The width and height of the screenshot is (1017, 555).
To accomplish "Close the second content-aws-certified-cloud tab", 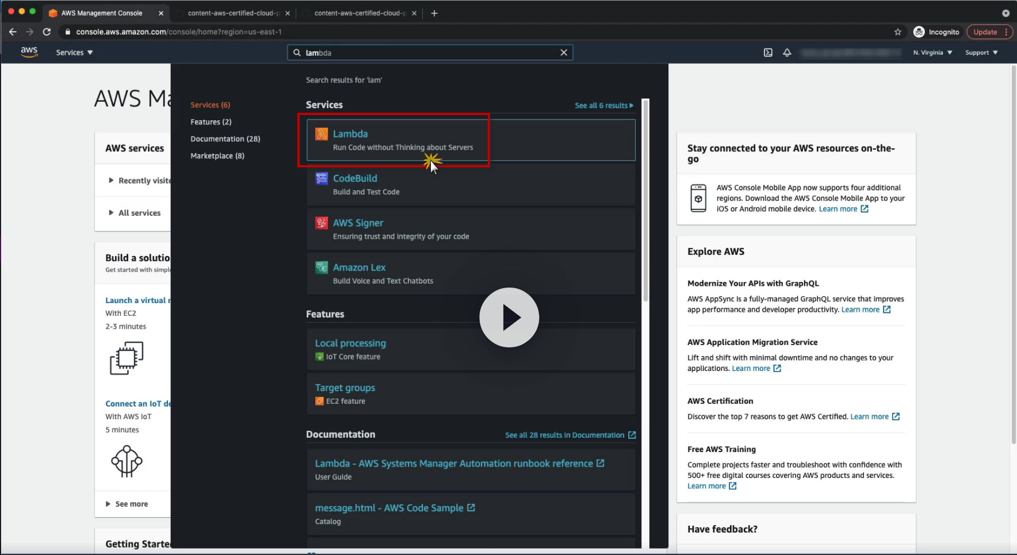I will click(414, 13).
